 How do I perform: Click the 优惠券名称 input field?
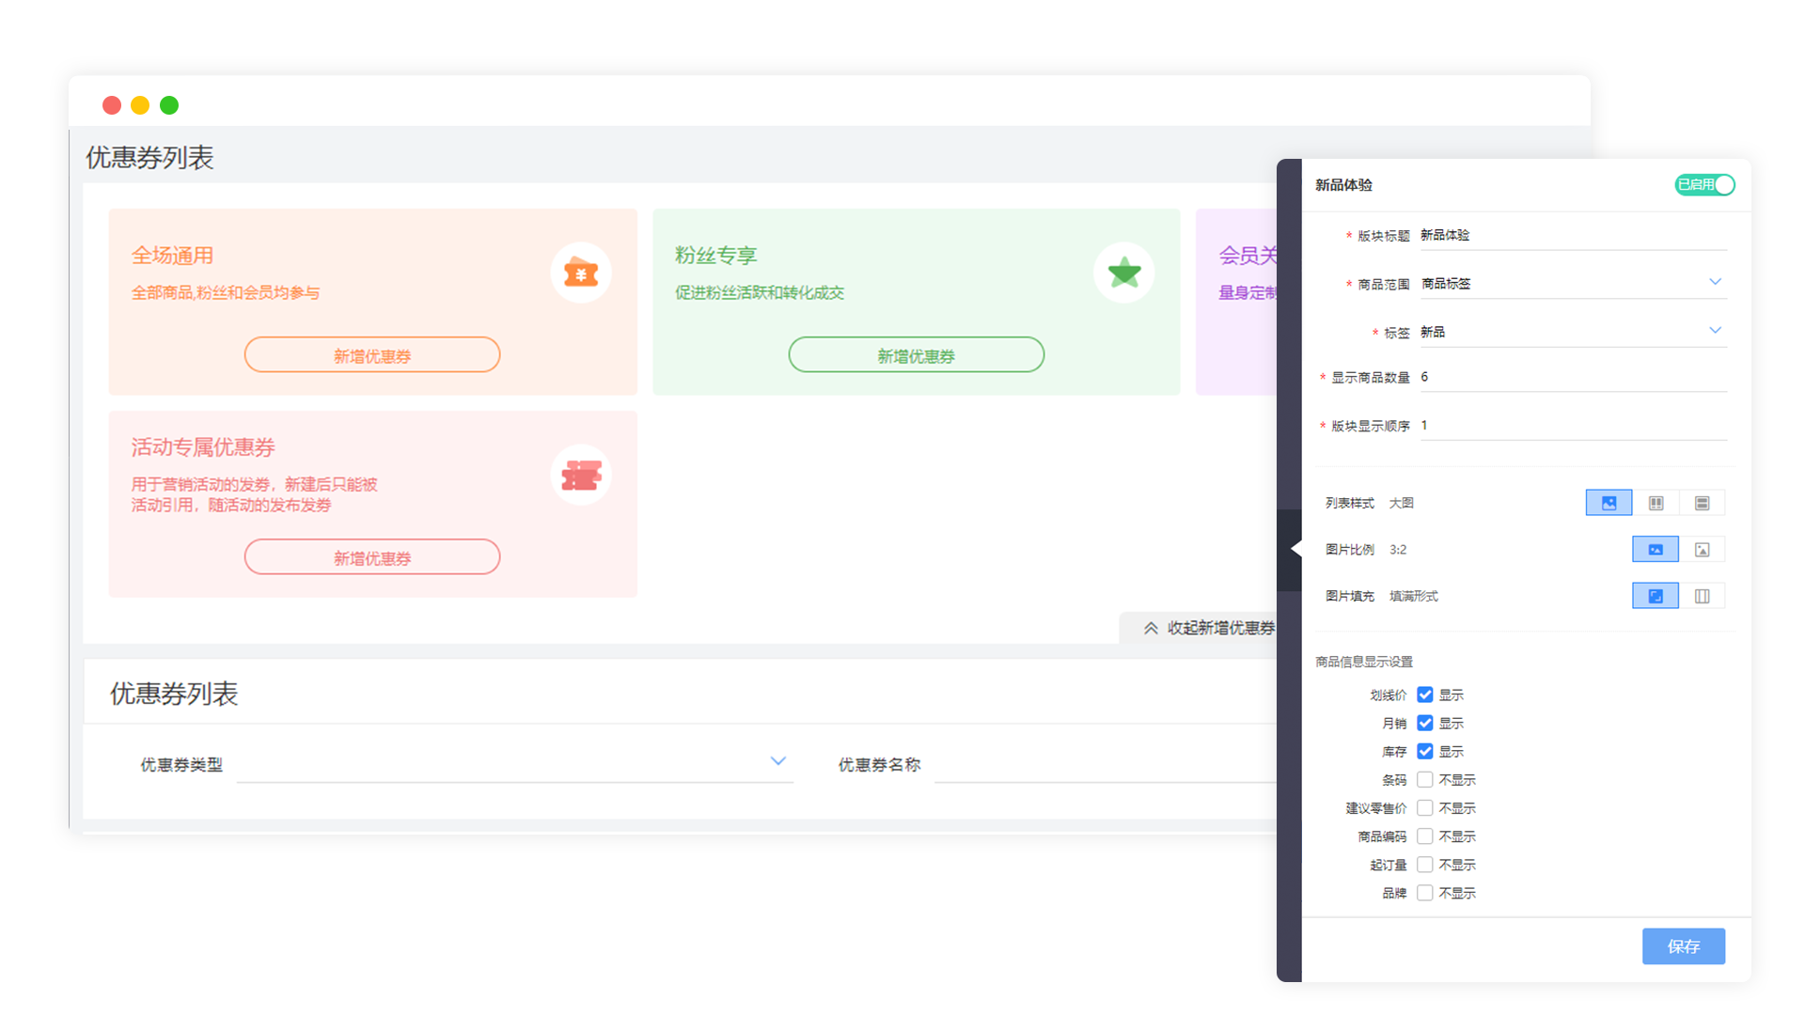[1105, 764]
